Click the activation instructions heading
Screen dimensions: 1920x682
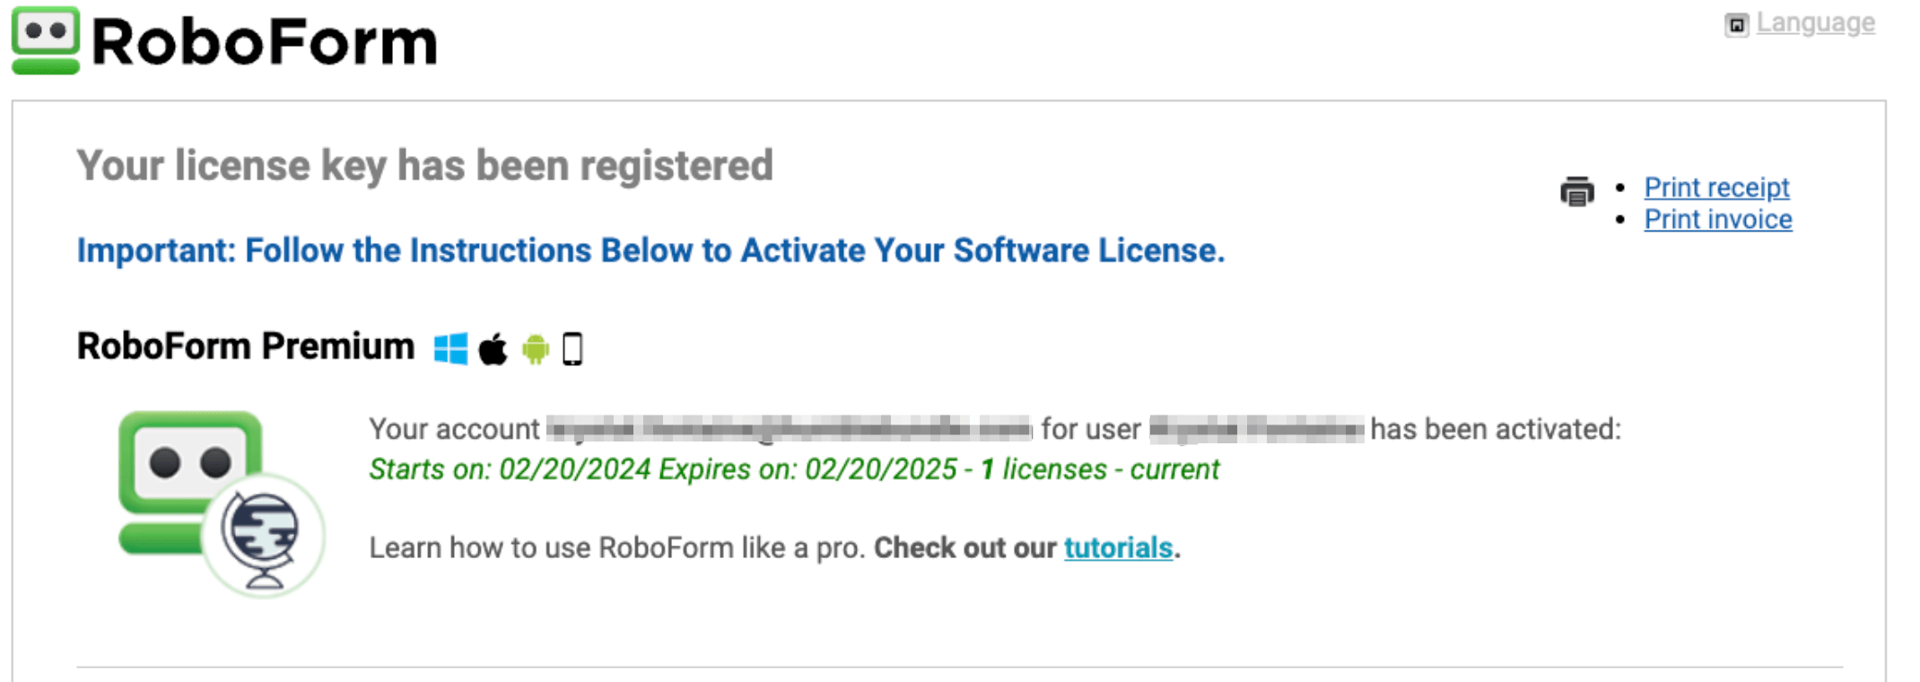[x=650, y=251]
